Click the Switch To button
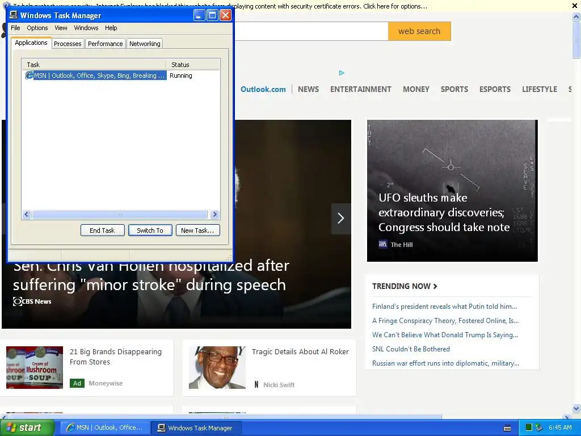Image resolution: width=581 pixels, height=436 pixels. point(150,230)
